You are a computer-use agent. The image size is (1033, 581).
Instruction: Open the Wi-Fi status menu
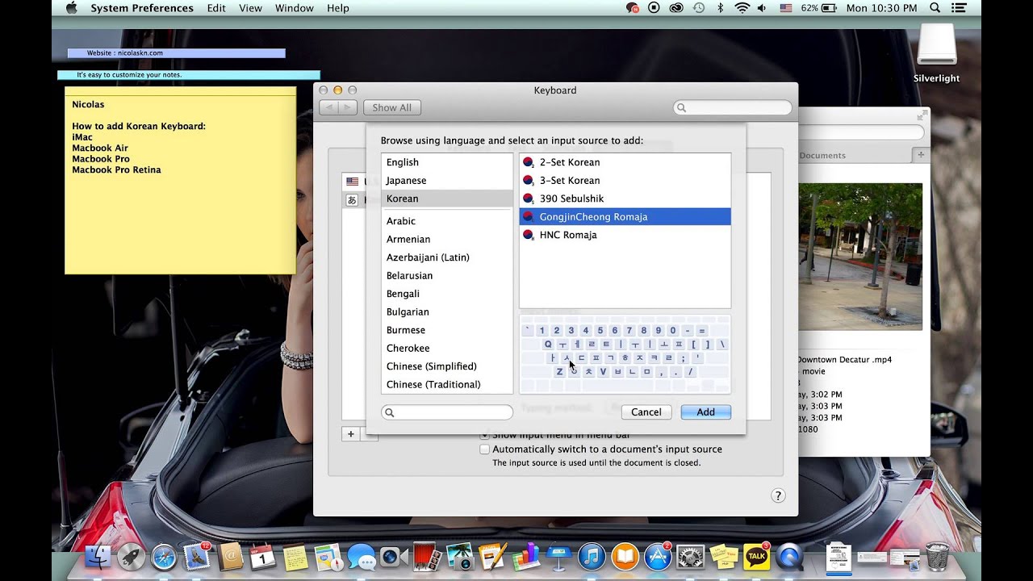pos(742,8)
